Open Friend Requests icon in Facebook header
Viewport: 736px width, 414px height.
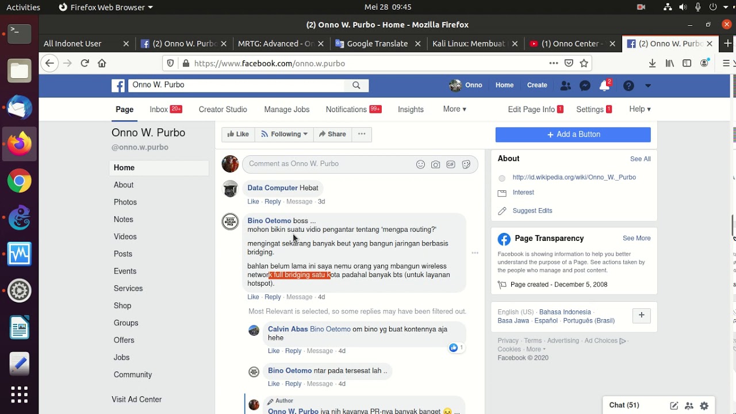click(x=566, y=86)
